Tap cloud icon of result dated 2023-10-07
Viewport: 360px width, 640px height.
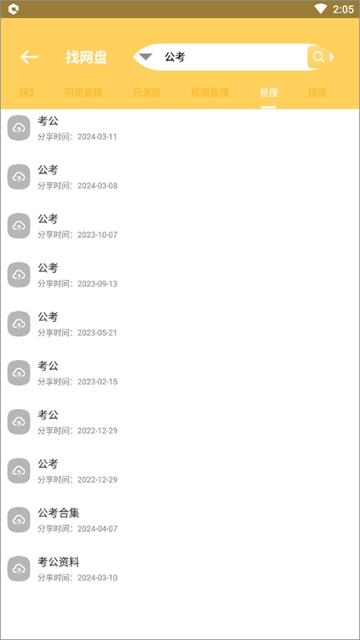click(19, 226)
